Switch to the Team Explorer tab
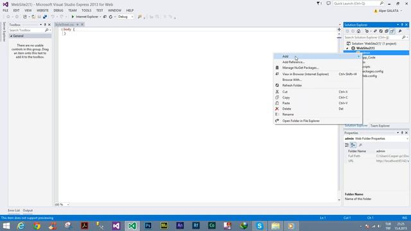The width and height of the screenshot is (411, 231). [380, 126]
